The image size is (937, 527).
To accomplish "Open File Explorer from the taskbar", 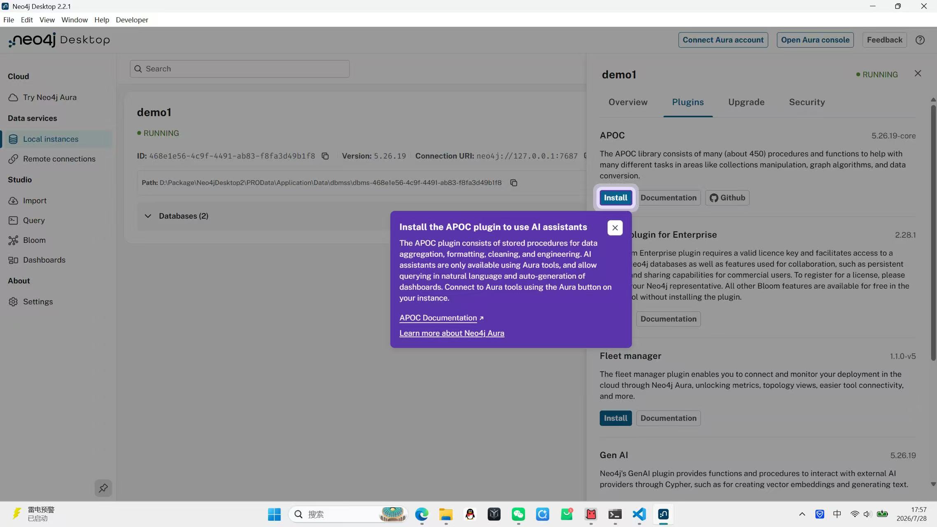I will (x=446, y=514).
